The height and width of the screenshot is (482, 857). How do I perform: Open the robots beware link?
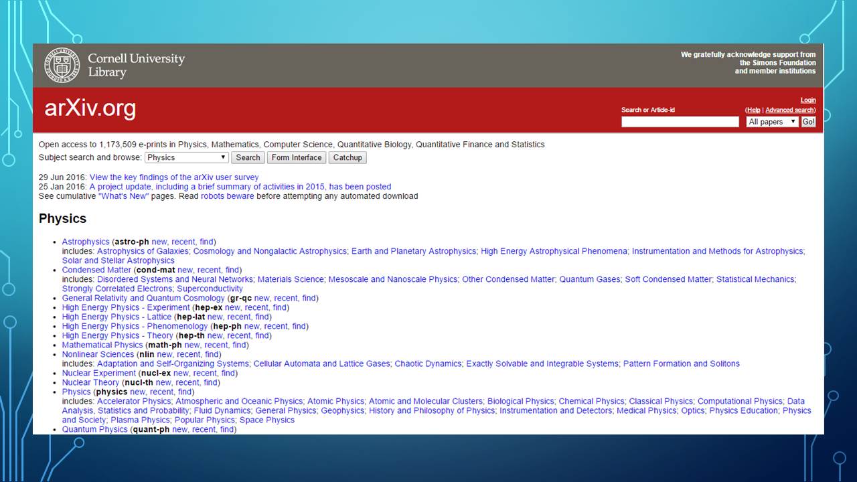pyautogui.click(x=228, y=196)
